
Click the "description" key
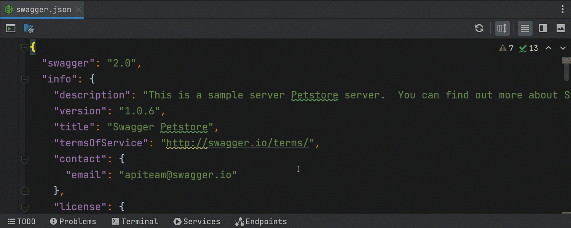tap(93, 95)
